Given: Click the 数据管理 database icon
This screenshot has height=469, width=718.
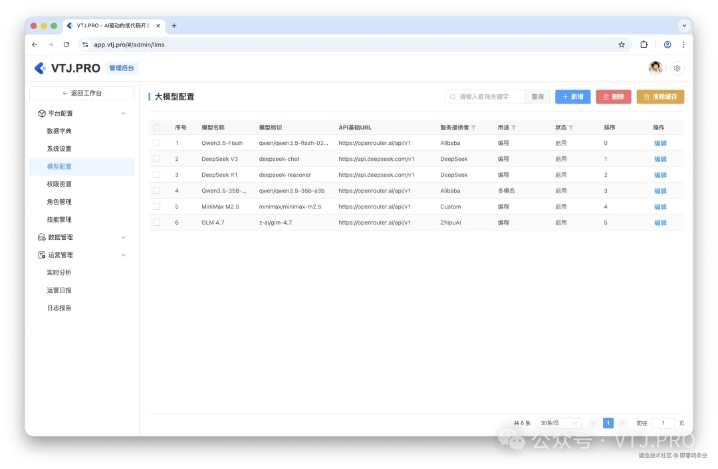Looking at the screenshot, I should point(42,237).
